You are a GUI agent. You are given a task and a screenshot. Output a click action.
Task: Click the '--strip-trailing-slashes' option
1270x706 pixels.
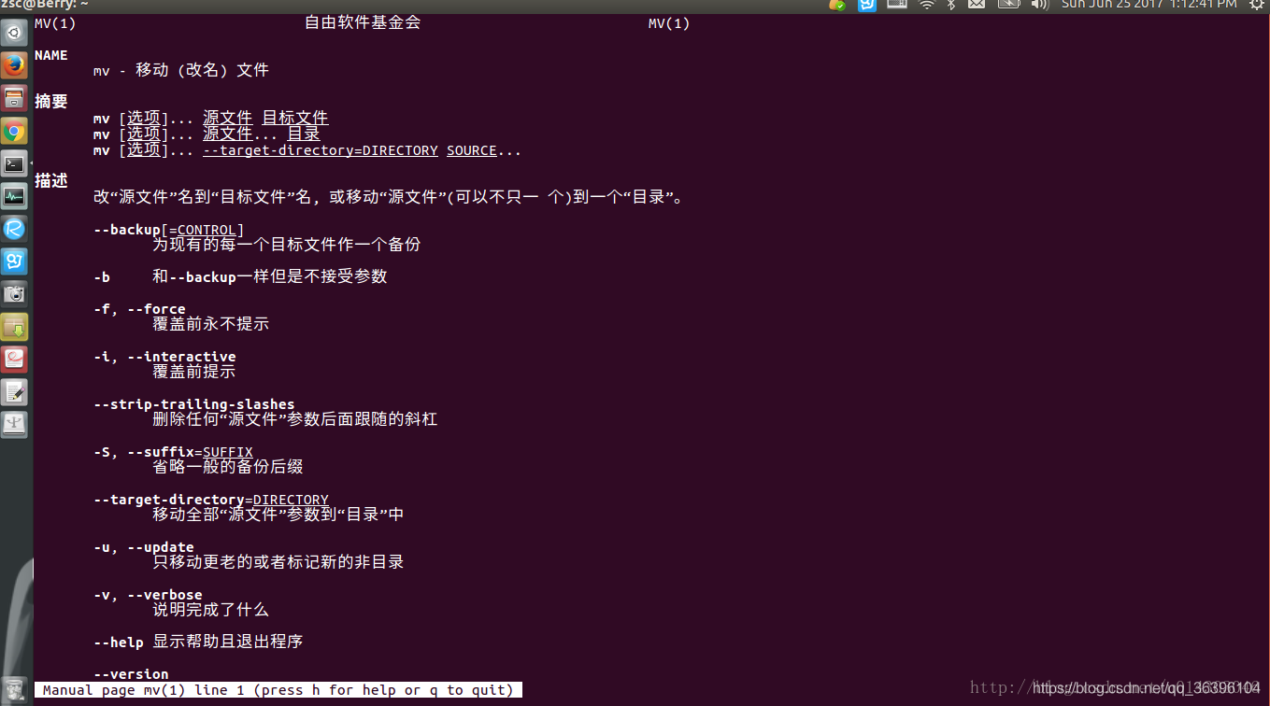[194, 404]
